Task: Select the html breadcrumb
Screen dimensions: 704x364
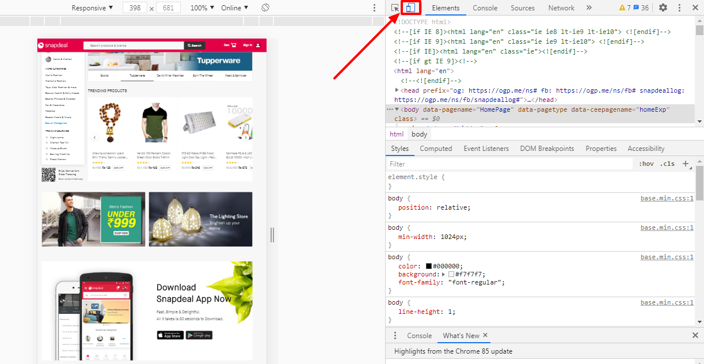Action: pos(397,134)
